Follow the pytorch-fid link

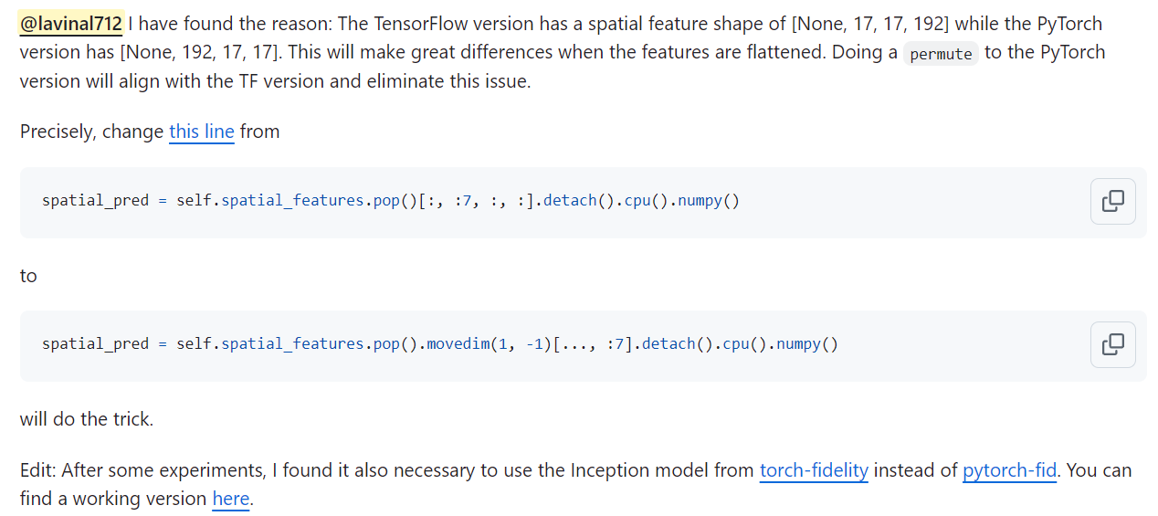click(1009, 471)
